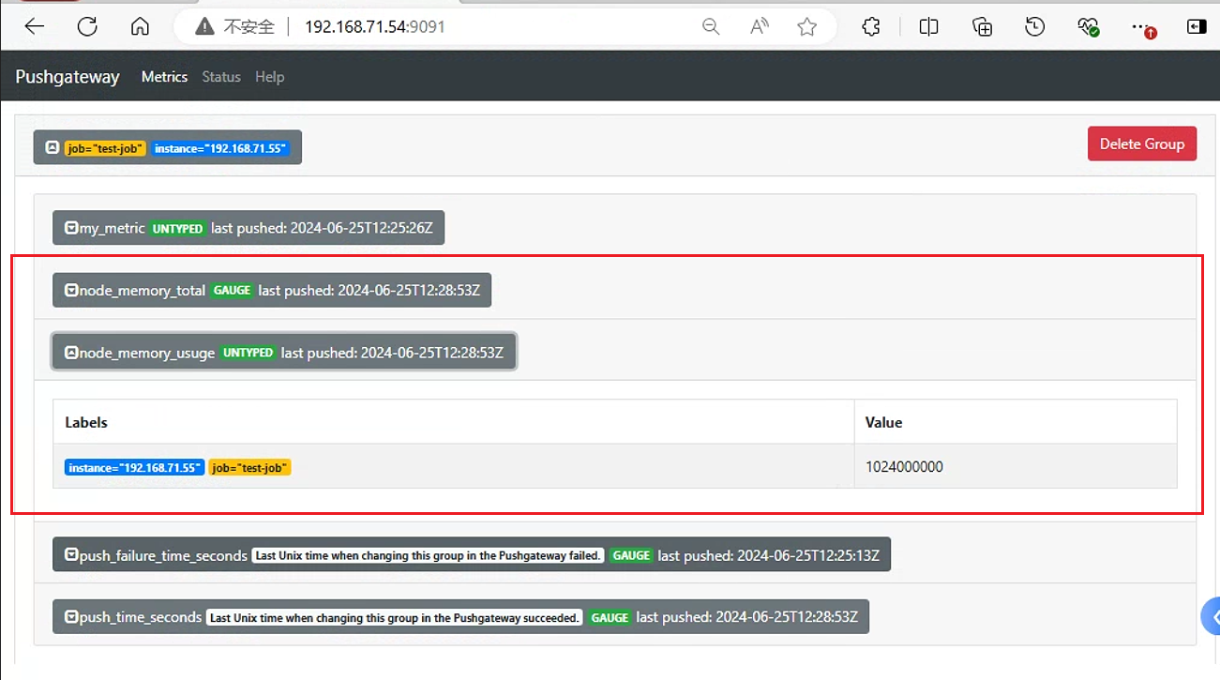This screenshot has width=1220, height=680.
Task: Expand the push_time_seconds metric
Action: tap(460, 617)
